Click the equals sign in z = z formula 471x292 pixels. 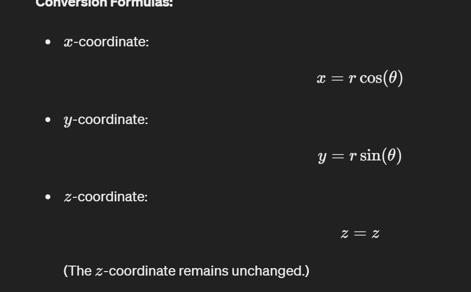(360, 233)
